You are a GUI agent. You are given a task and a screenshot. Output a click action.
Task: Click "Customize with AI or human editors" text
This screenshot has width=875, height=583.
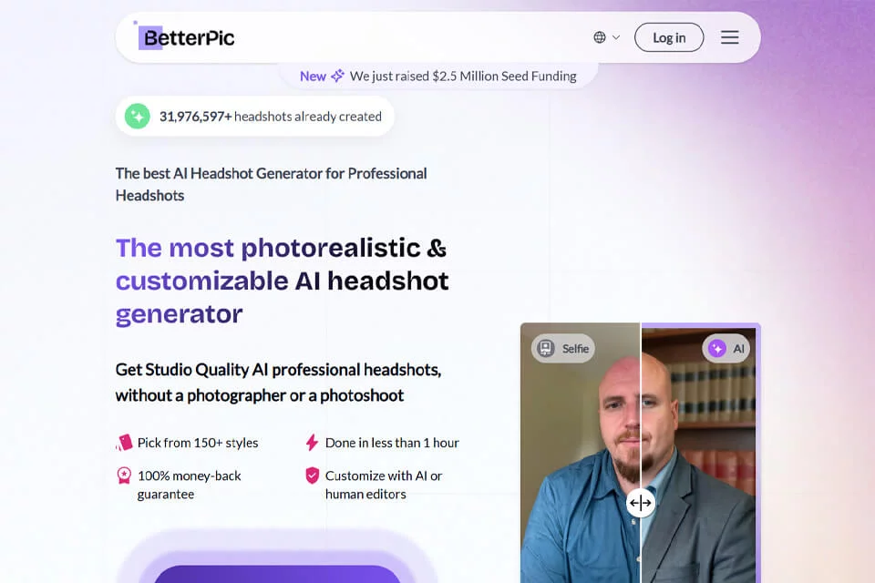click(x=384, y=485)
